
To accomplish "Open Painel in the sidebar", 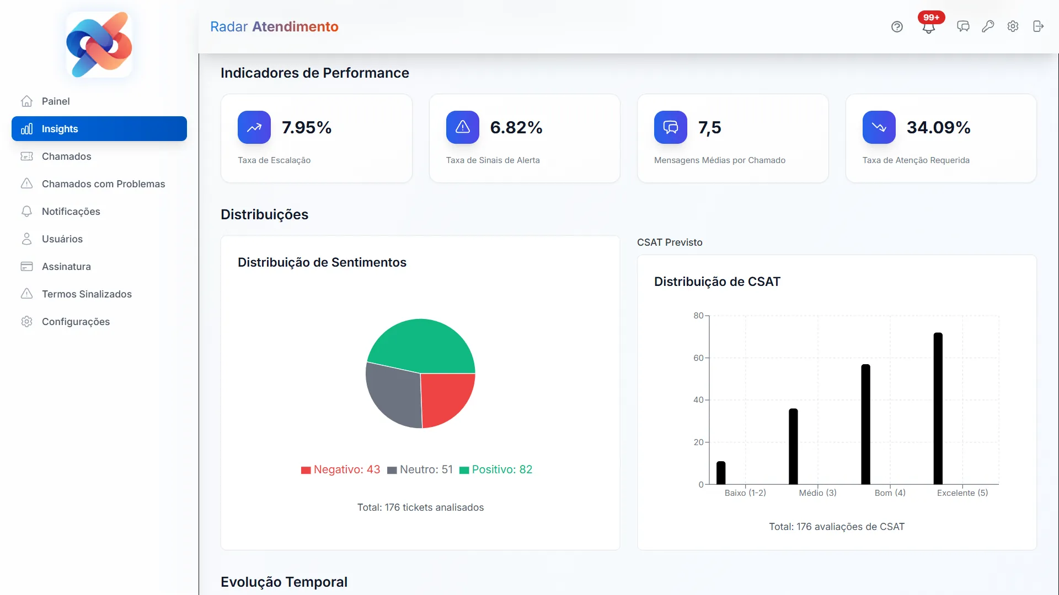I will 56,101.
